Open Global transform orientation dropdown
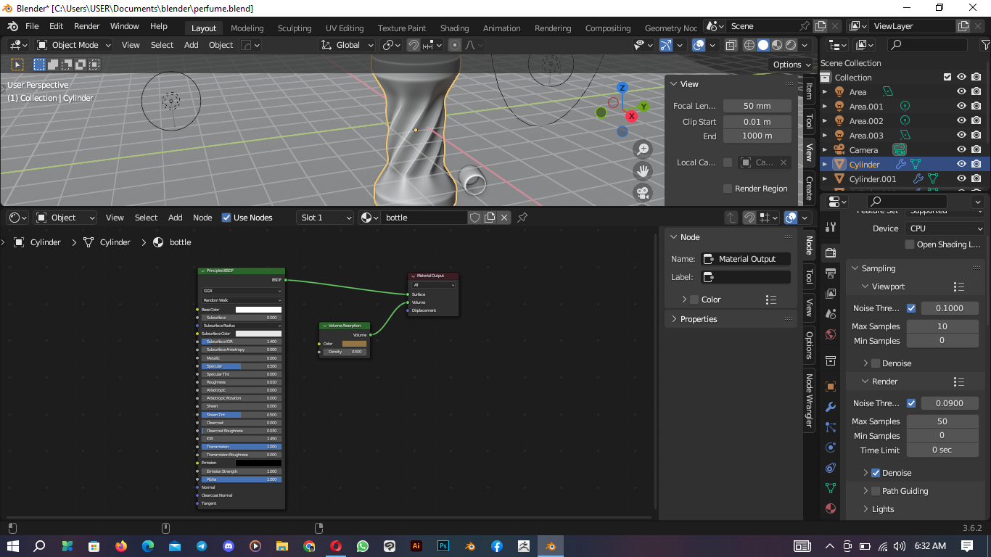This screenshot has height=557, width=991. [x=348, y=45]
